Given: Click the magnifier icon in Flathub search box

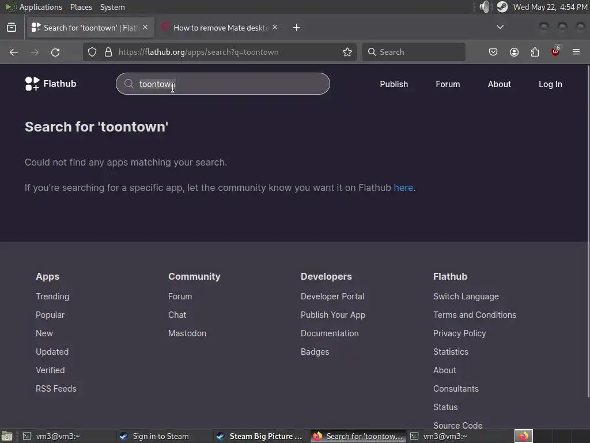Looking at the screenshot, I should (x=128, y=84).
